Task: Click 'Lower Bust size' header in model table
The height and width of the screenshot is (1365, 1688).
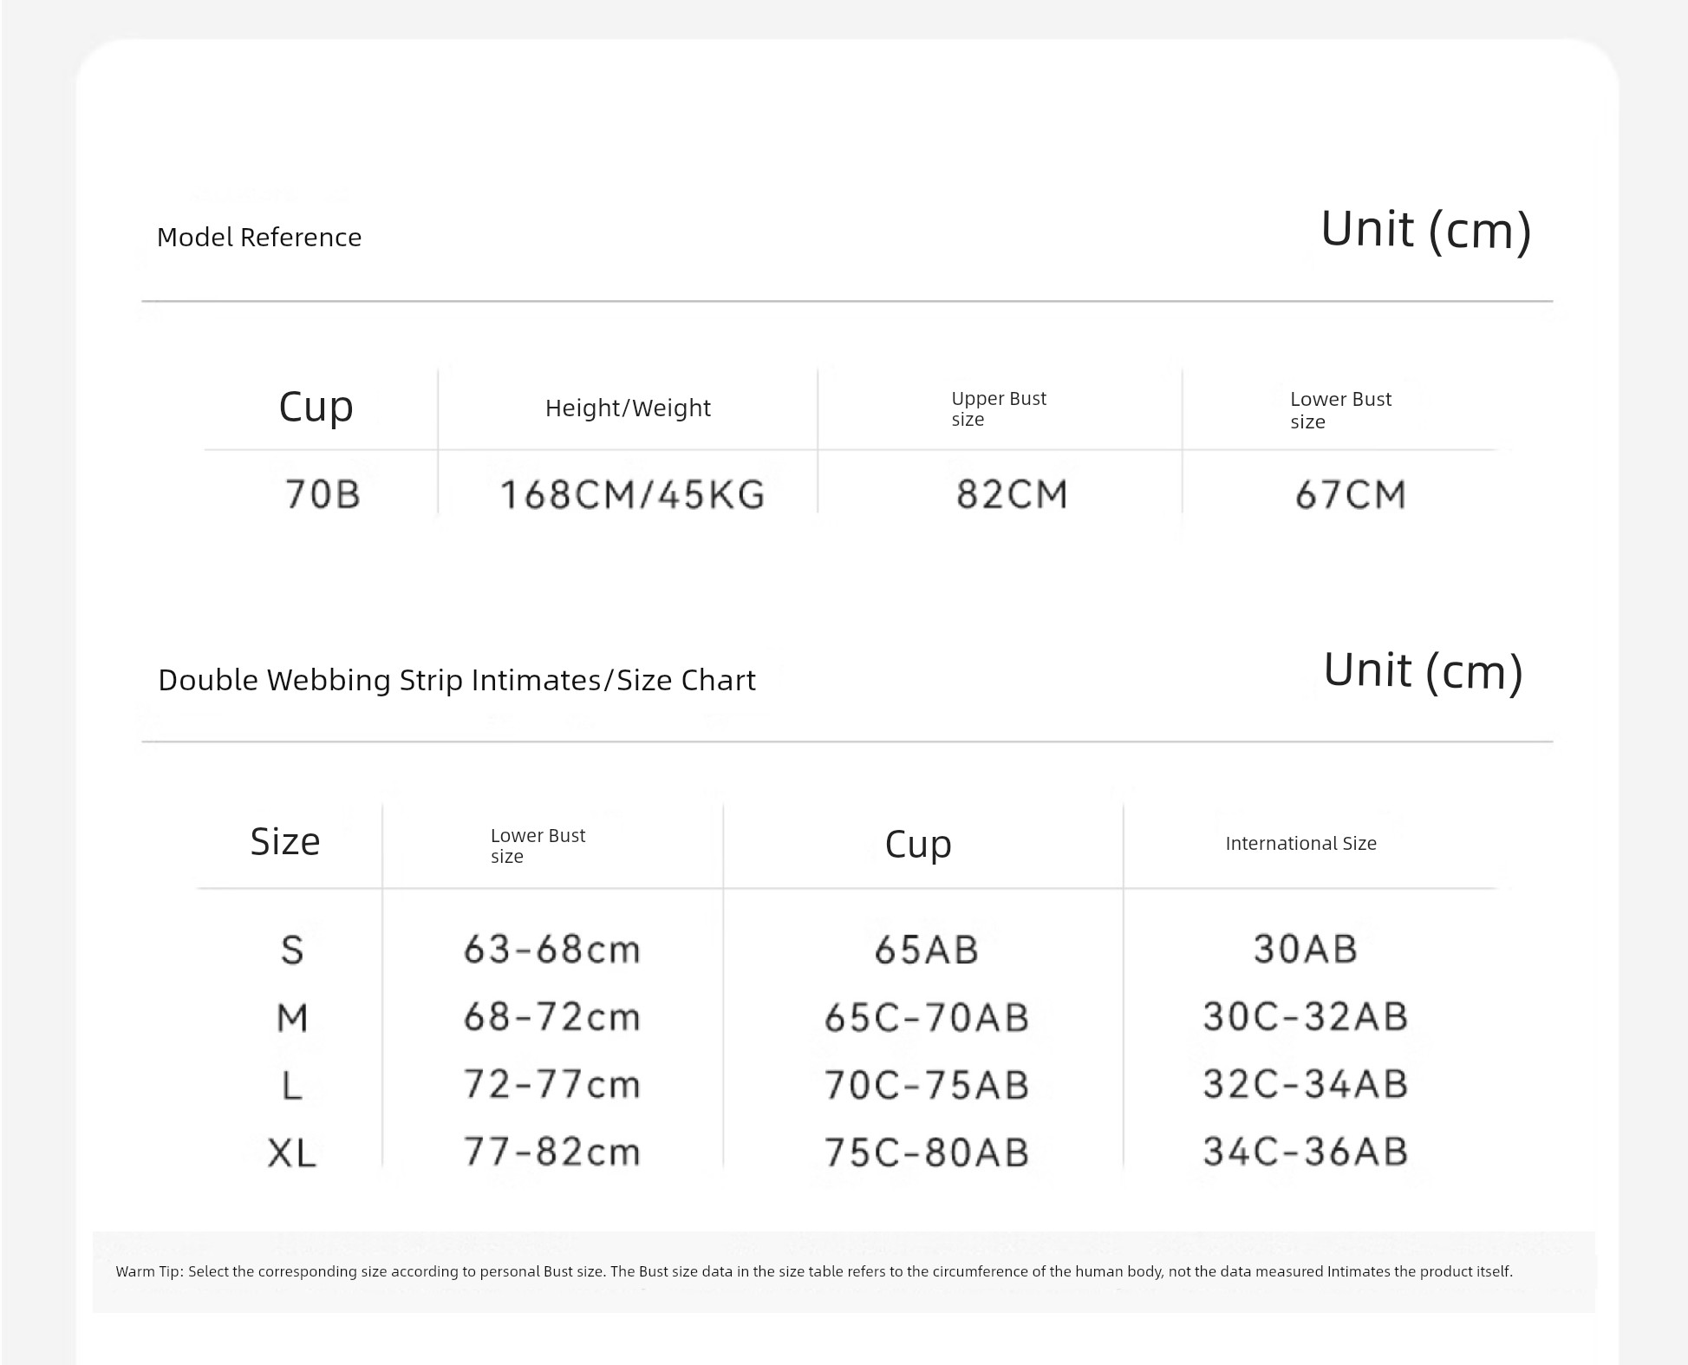Action: coord(1340,410)
